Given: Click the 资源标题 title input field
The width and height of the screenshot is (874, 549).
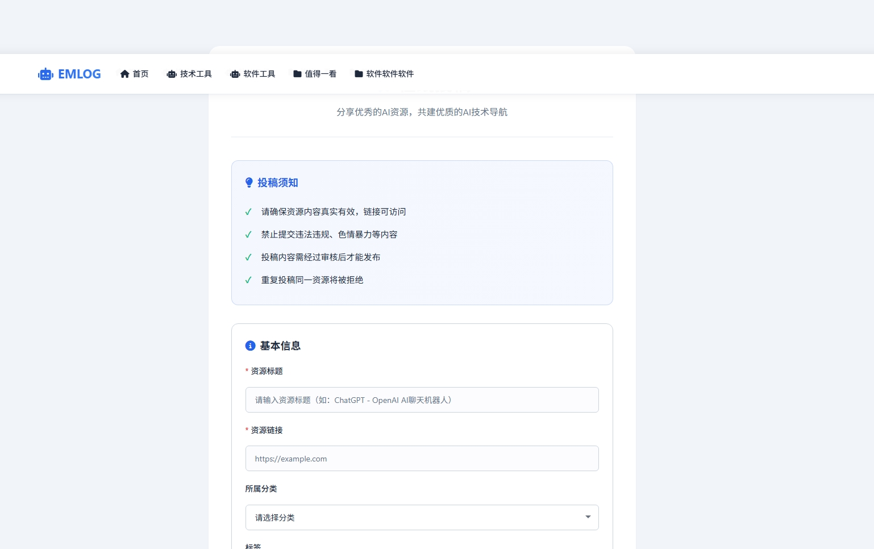Looking at the screenshot, I should point(422,400).
